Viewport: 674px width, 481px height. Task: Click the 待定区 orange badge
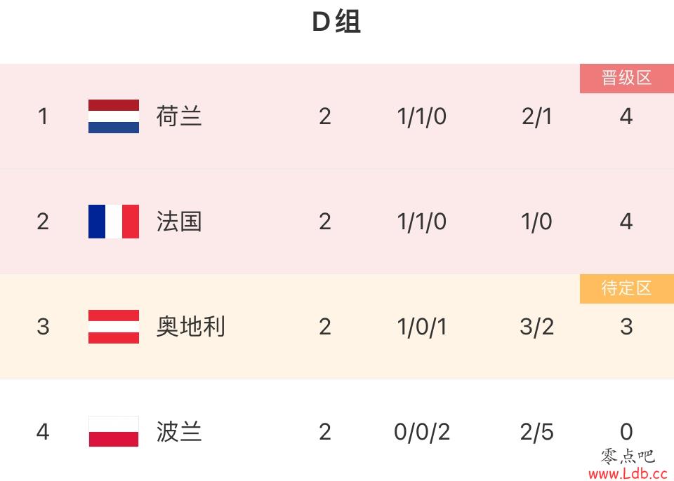[x=627, y=289]
